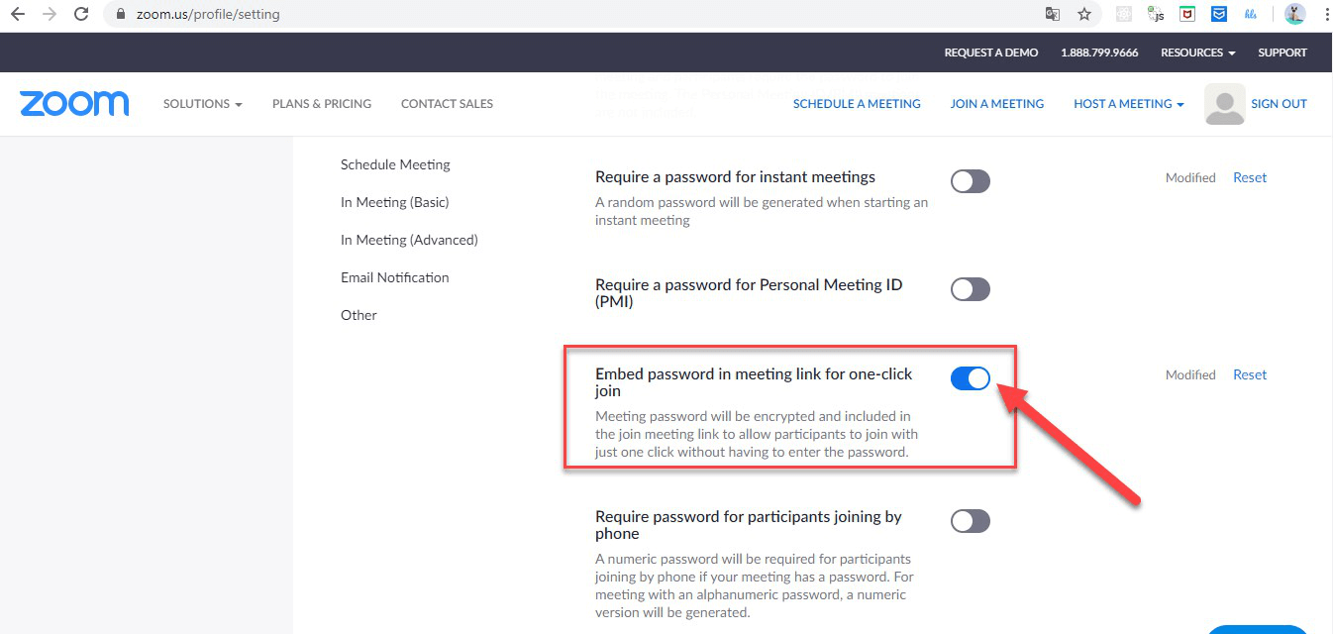Reload the page
This screenshot has height=634, width=1333.
(81, 15)
